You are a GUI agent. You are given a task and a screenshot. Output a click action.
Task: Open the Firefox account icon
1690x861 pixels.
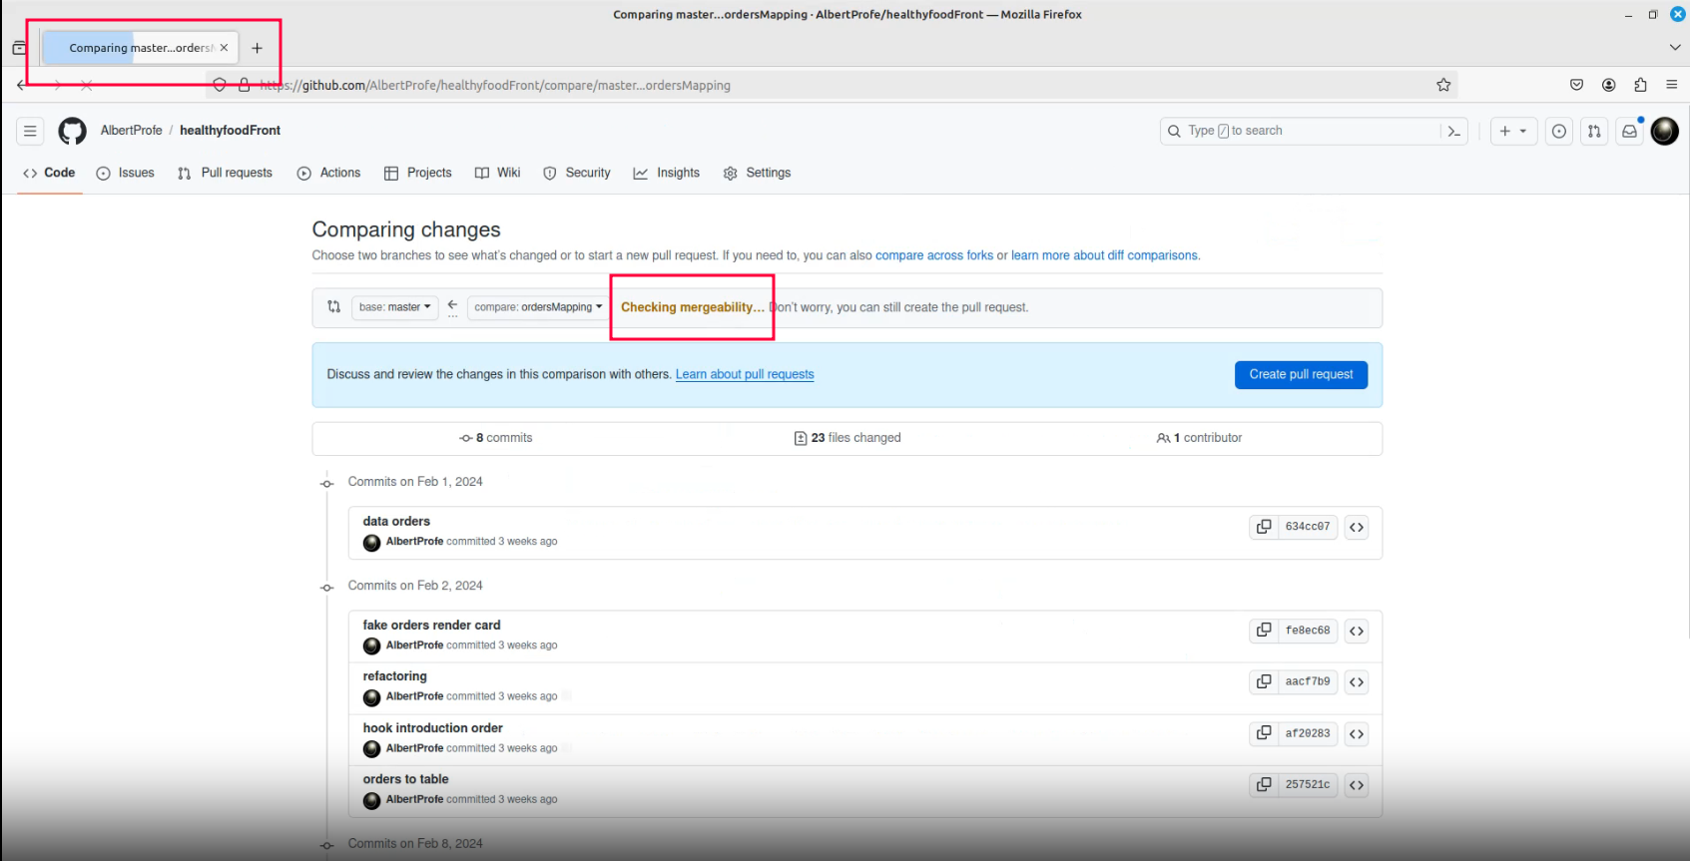[1608, 85]
